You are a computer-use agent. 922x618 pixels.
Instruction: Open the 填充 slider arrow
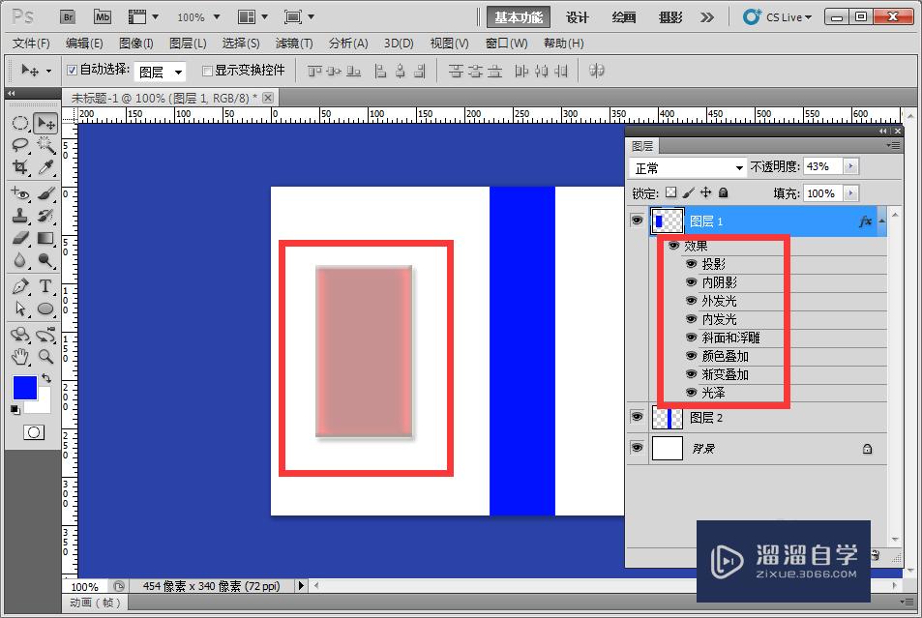(x=850, y=192)
